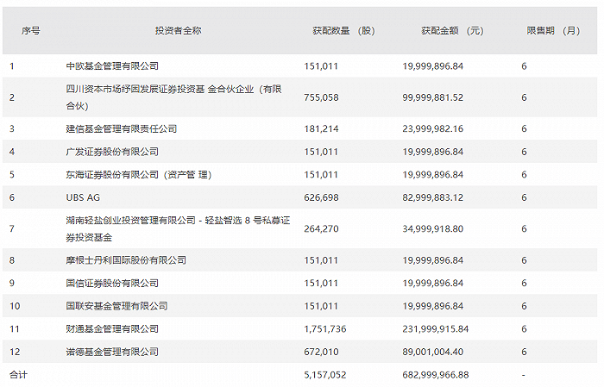Viewport: 604px width, 387px height.
Task: Click 国信证券股份有限公司 cell
Action: click(112, 283)
